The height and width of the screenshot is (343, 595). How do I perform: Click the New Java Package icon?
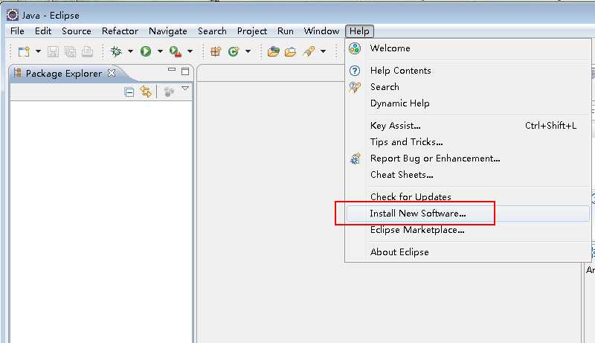(216, 51)
